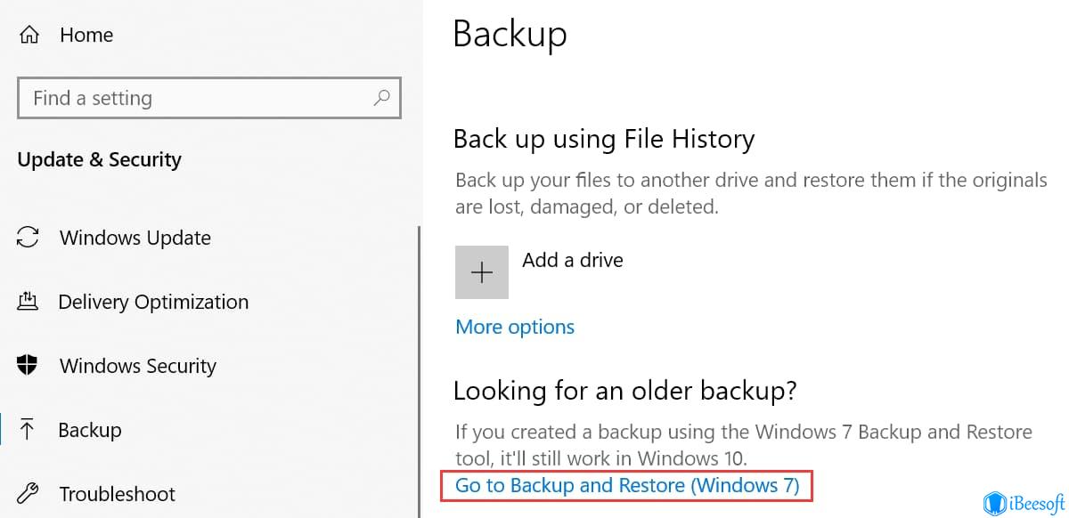Click the Windows Security shield icon
The width and height of the screenshot is (1069, 518).
click(x=29, y=366)
